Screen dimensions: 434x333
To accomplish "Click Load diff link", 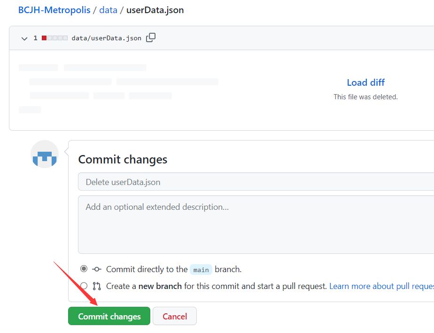I will (365, 82).
